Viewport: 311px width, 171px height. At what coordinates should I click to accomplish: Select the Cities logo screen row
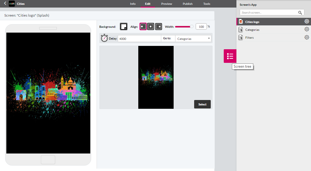click(x=274, y=22)
